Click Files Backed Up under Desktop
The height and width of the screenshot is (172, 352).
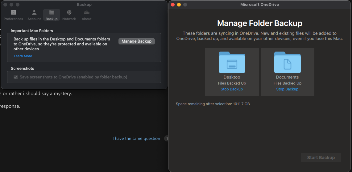[x=232, y=83]
